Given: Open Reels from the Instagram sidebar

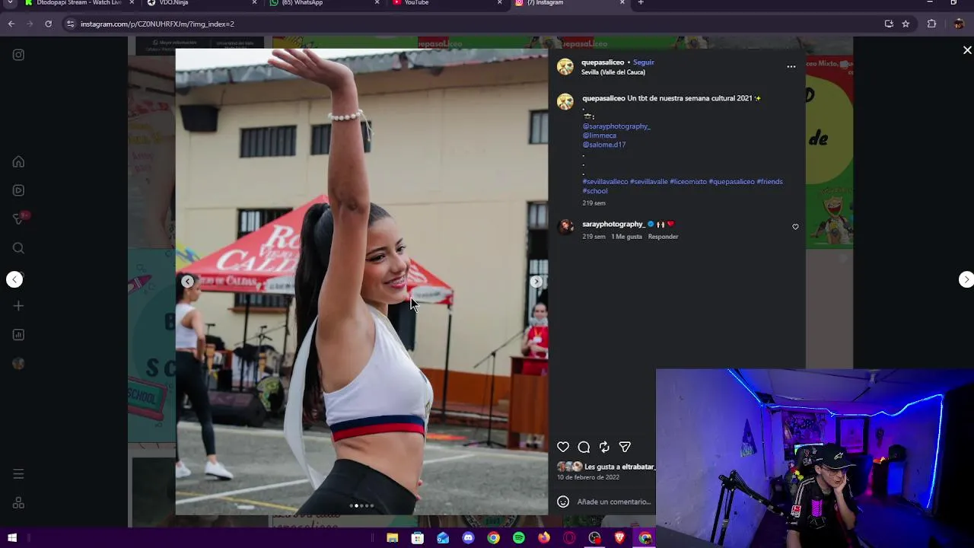Looking at the screenshot, I should click(18, 190).
